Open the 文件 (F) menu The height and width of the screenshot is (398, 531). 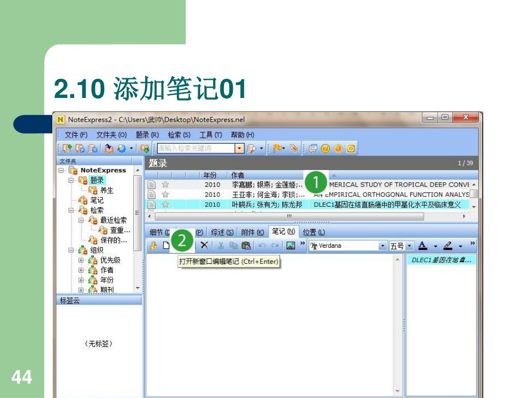[76, 135]
